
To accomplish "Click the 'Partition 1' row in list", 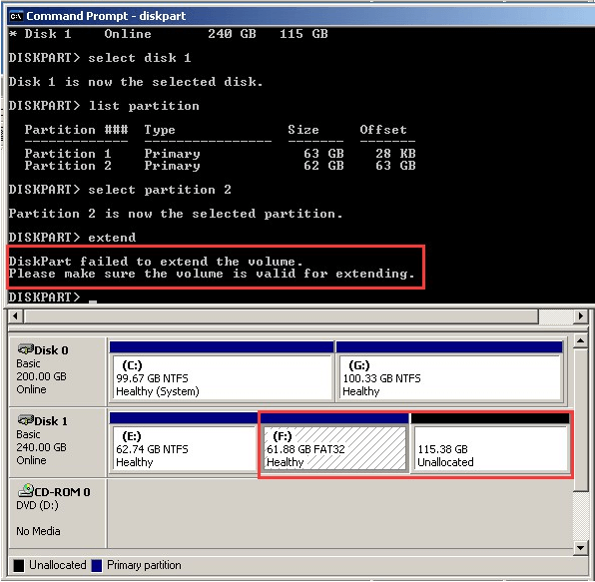I will tap(220, 154).
